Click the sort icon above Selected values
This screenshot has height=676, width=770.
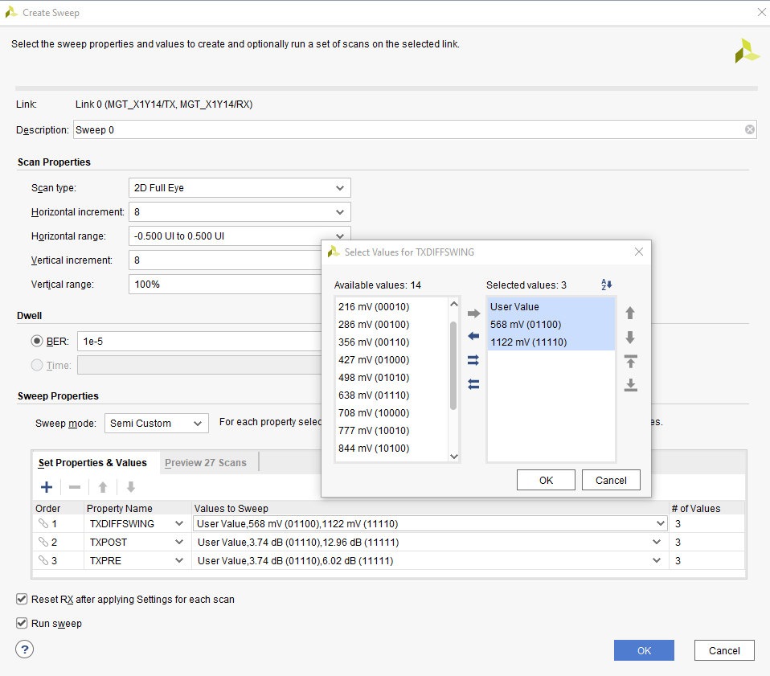pos(606,285)
